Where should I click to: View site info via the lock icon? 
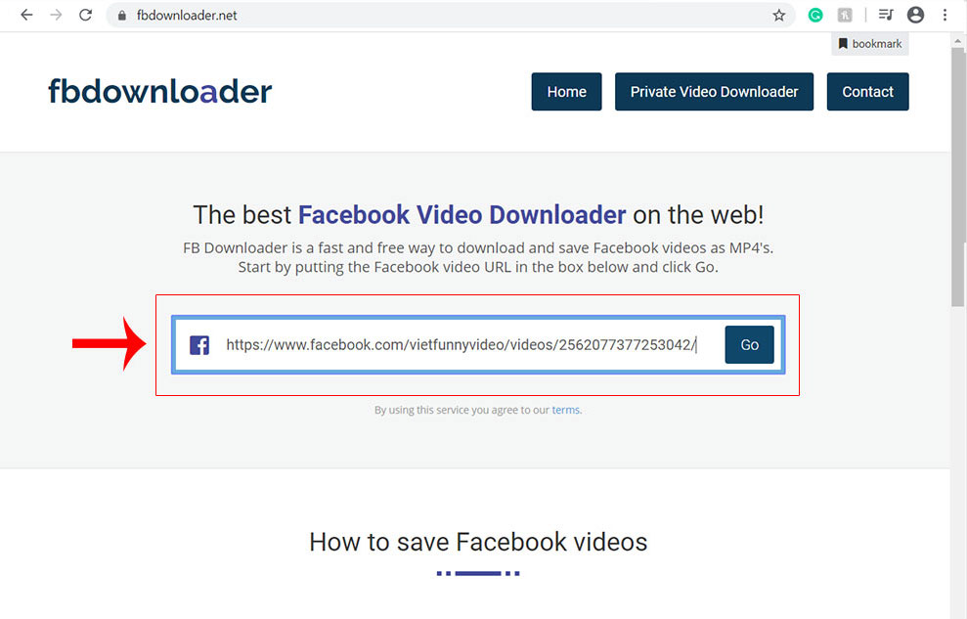point(122,16)
